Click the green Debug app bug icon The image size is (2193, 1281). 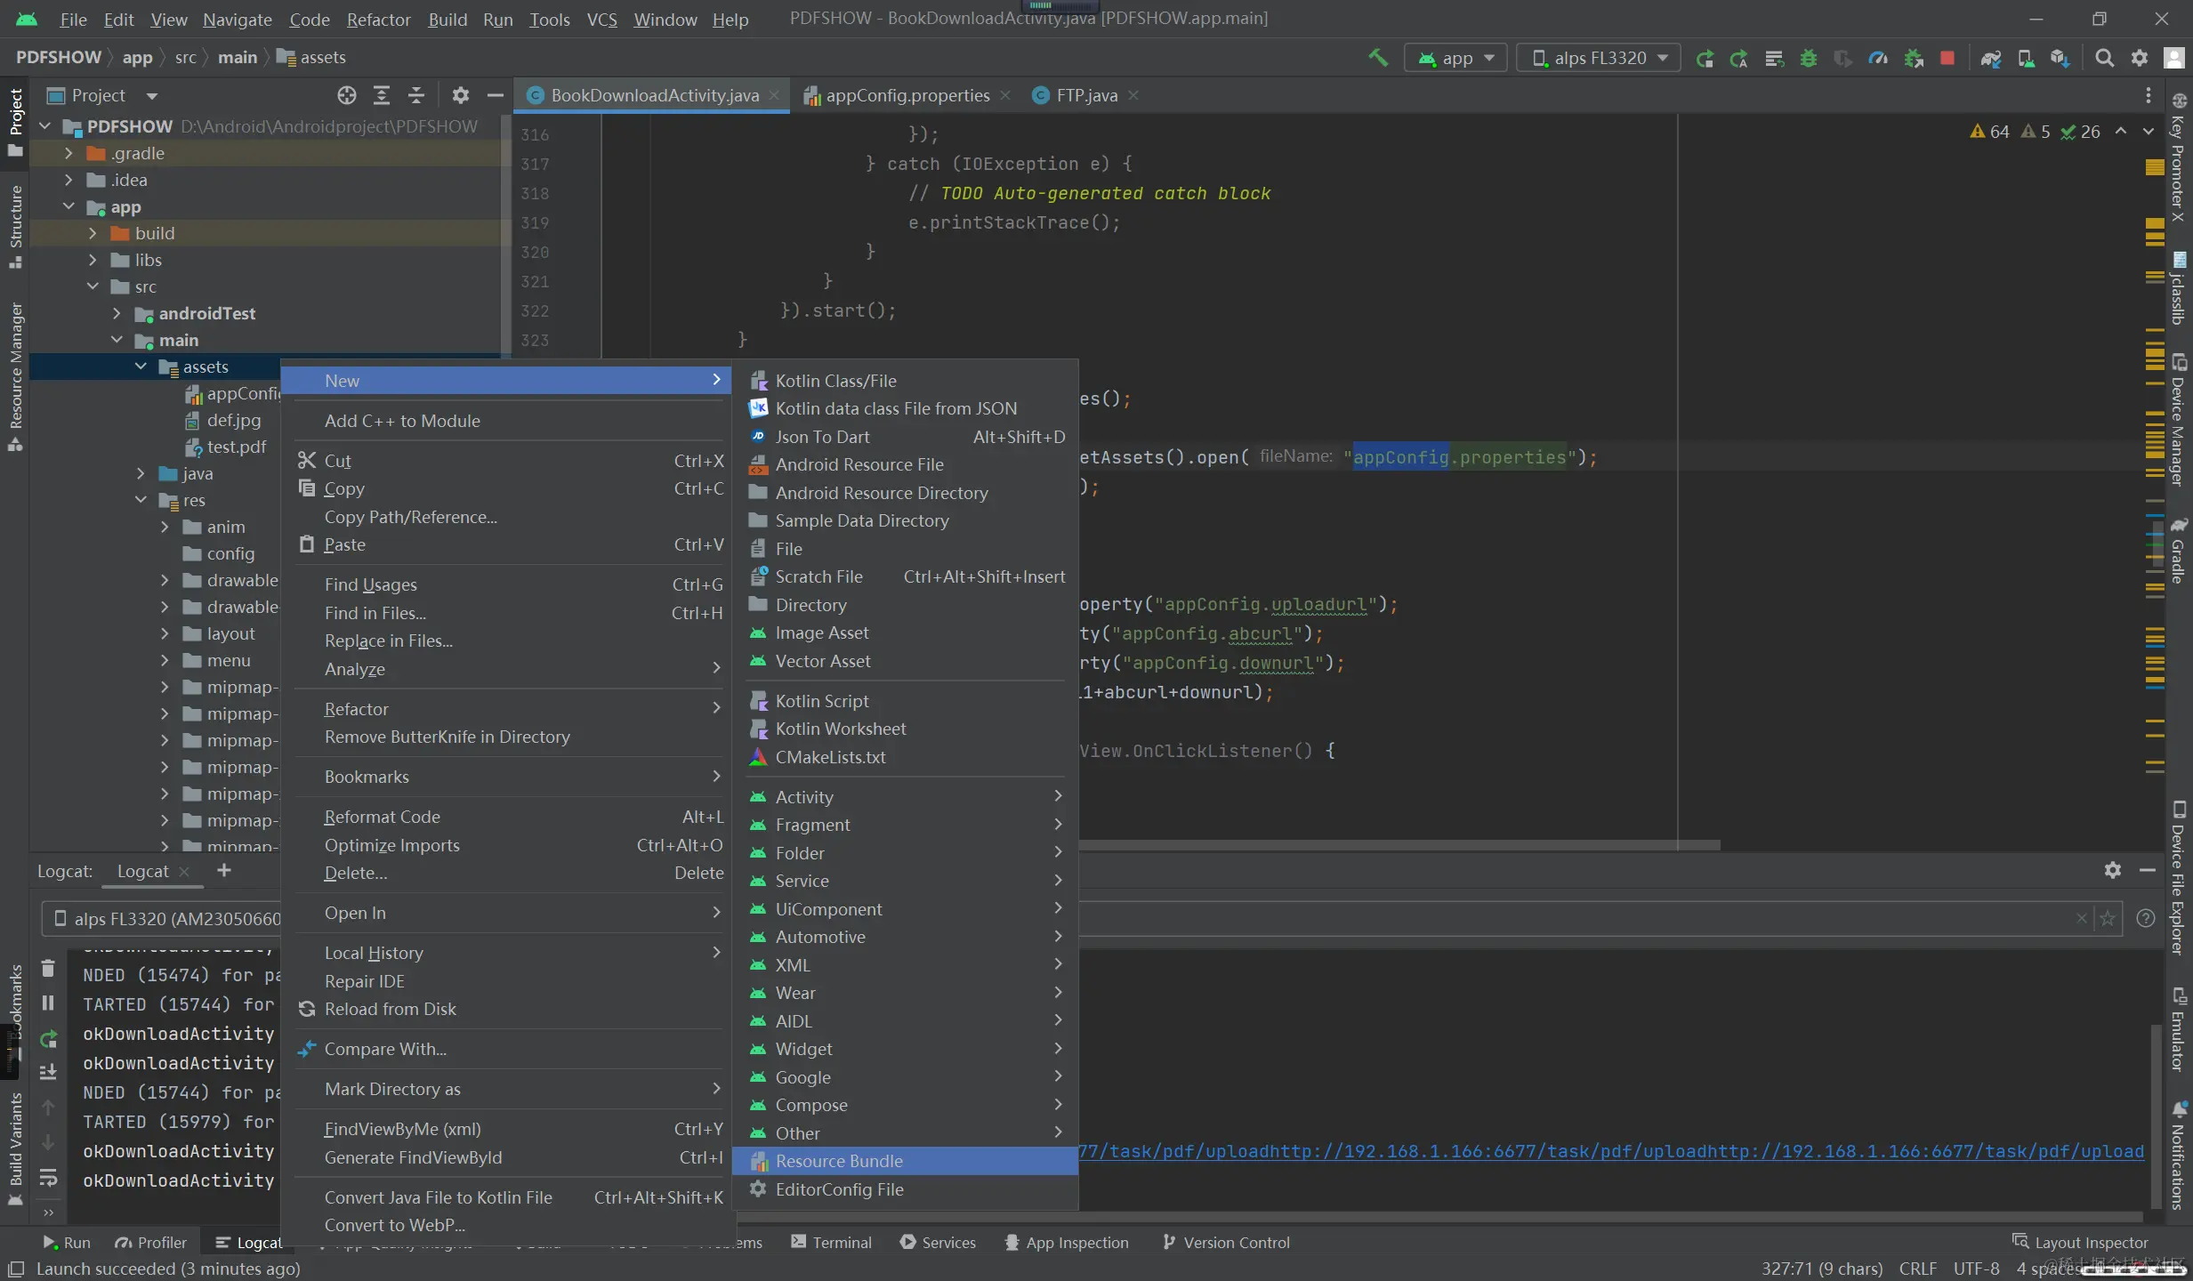1808,58
